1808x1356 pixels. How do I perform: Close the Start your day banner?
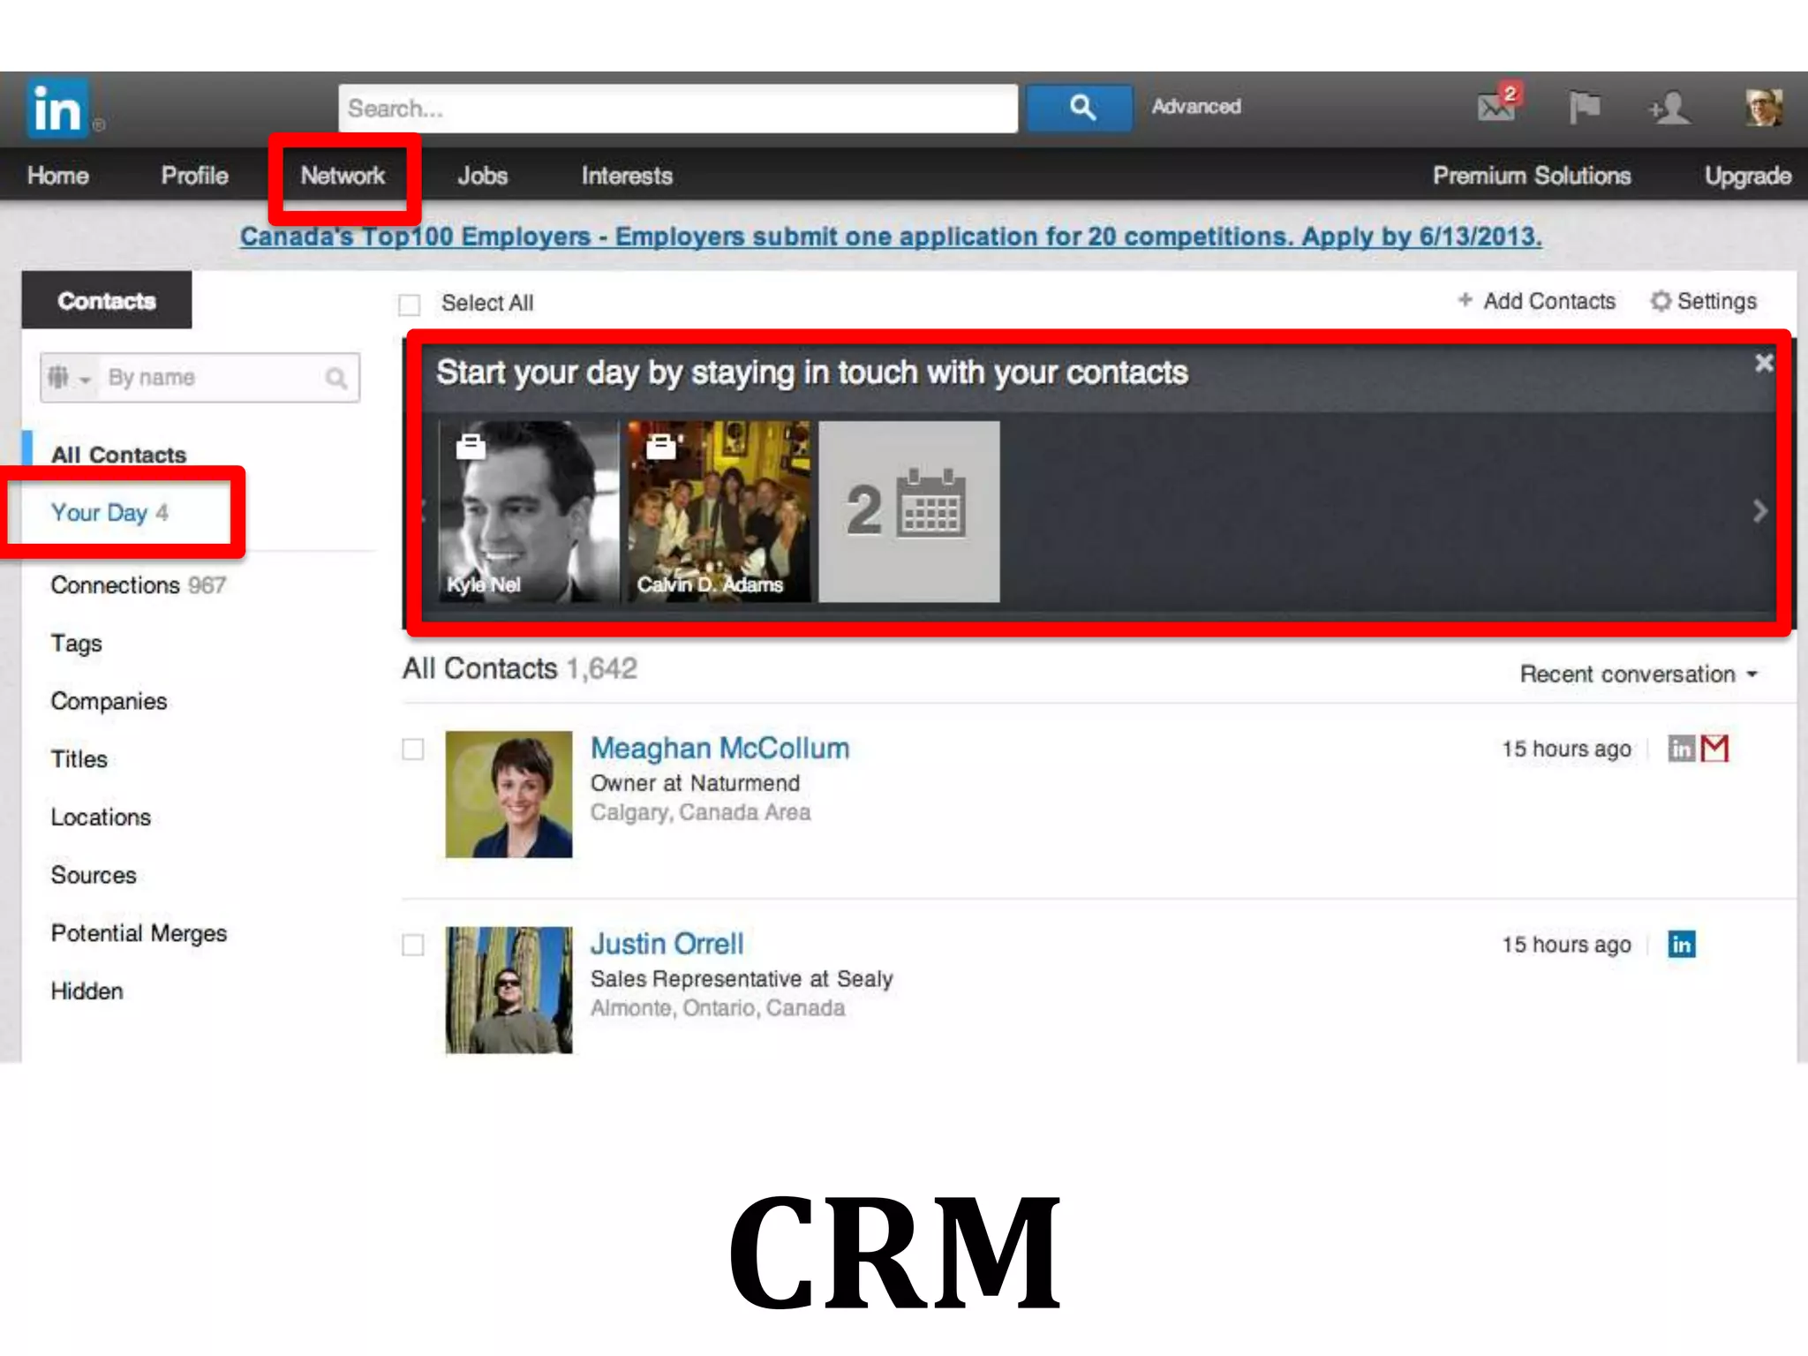point(1764,362)
